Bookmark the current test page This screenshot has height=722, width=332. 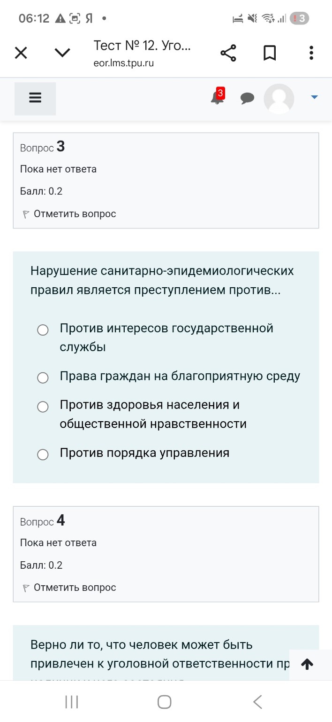(x=270, y=53)
